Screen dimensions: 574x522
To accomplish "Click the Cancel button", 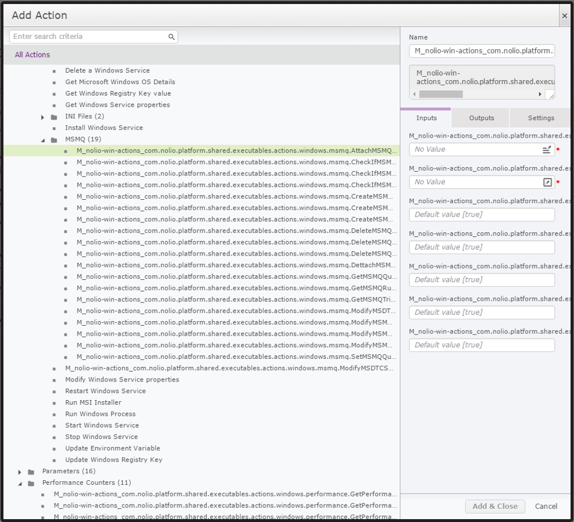I will coord(546,506).
